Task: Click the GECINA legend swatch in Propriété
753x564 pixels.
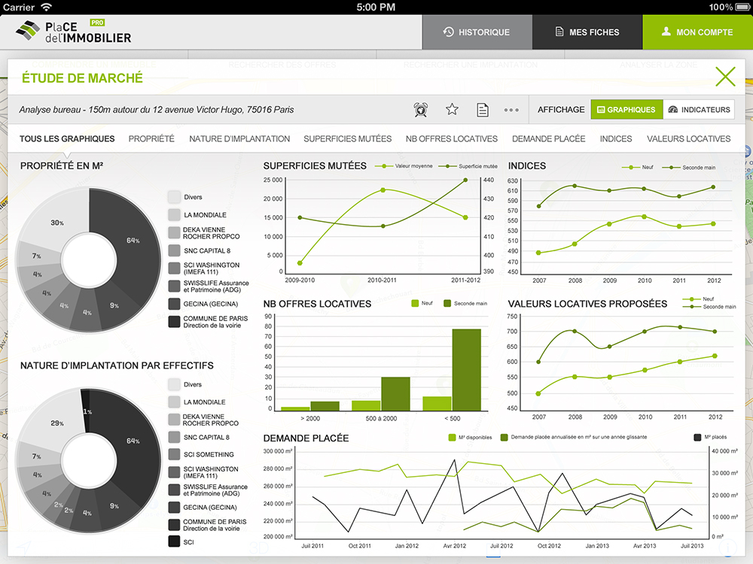Action: tap(174, 304)
